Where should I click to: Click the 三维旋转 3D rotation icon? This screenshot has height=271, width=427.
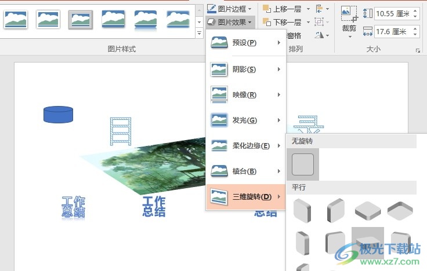pos(219,197)
